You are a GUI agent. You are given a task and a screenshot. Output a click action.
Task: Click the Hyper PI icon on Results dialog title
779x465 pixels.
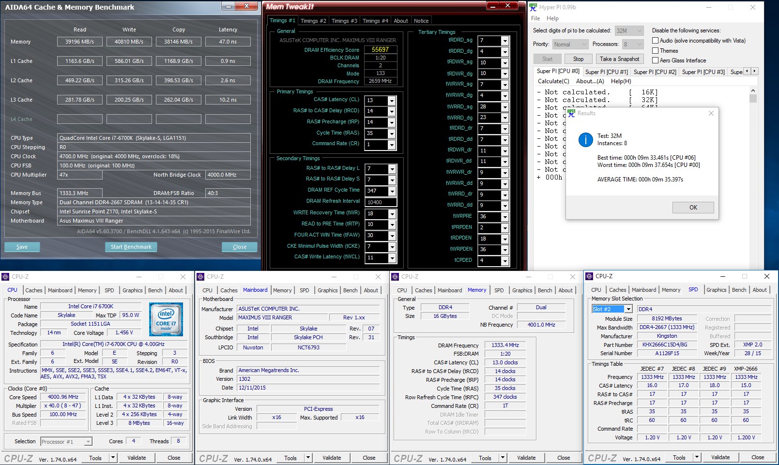[571, 113]
